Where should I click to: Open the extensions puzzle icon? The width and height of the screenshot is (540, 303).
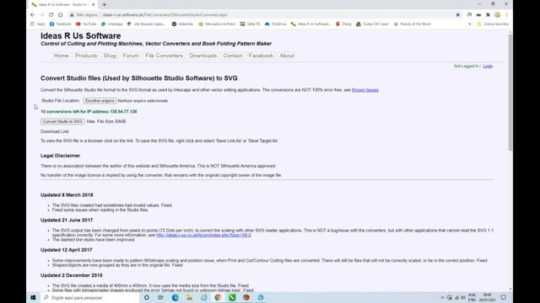pos(488,15)
